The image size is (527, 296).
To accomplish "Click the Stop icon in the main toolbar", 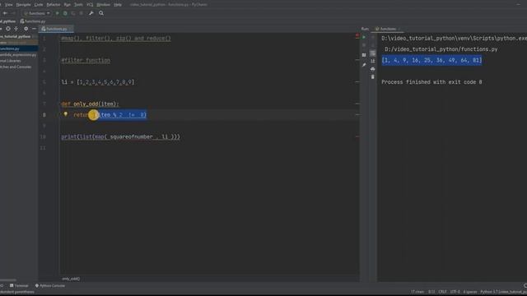I will coord(81,13).
